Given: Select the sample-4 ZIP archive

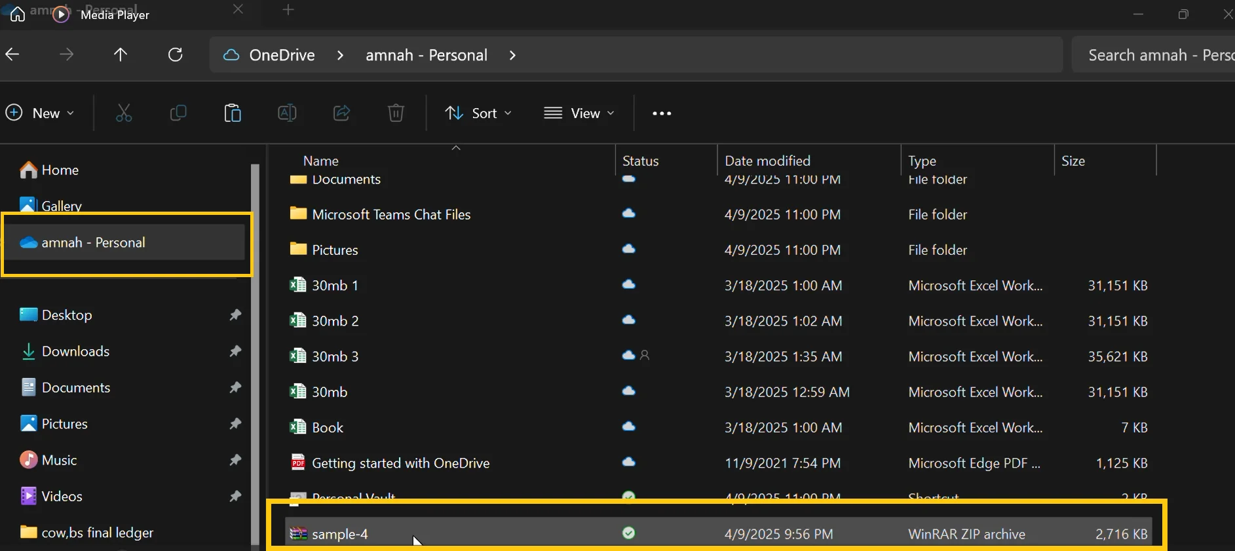Looking at the screenshot, I should (718, 533).
